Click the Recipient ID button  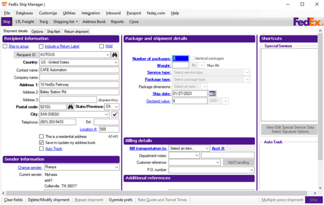(x=26, y=55)
